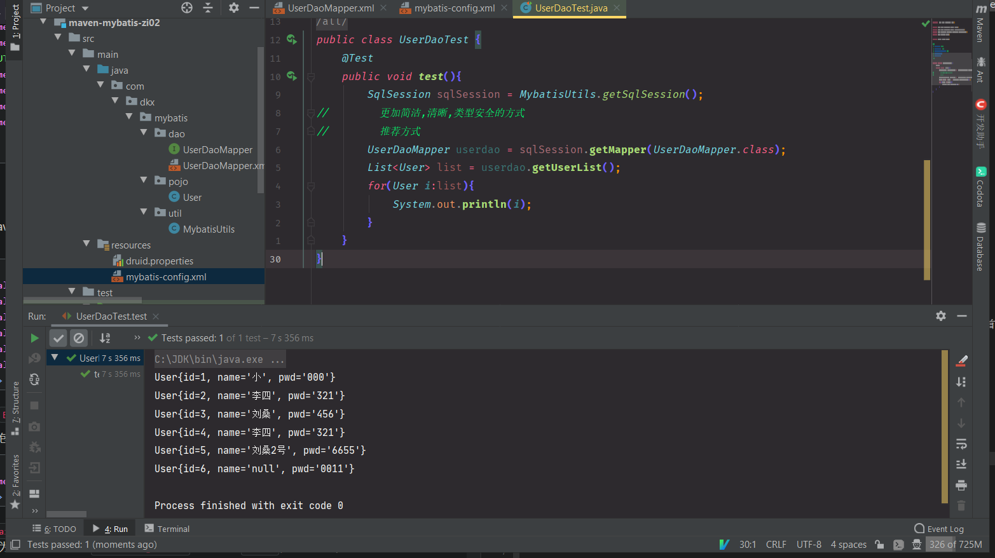
Task: Open Codota side panel
Action: click(980, 187)
